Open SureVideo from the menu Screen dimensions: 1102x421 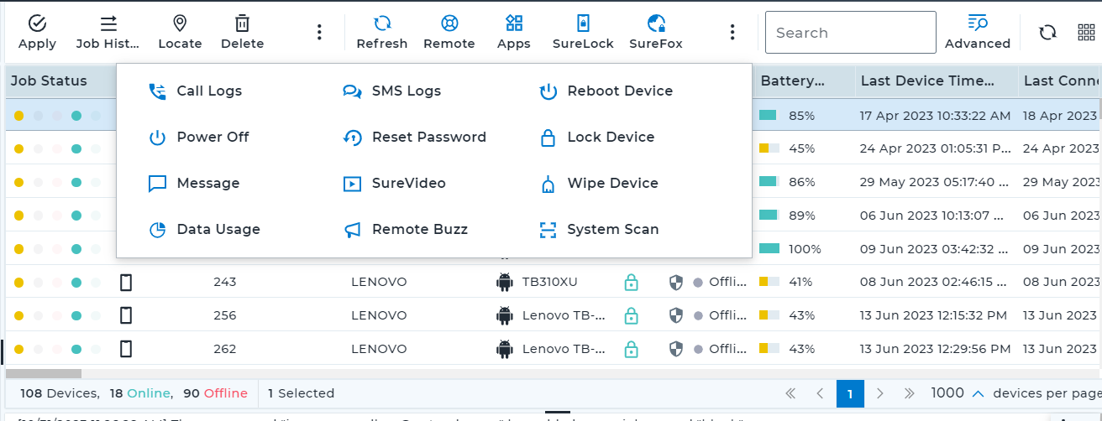394,183
